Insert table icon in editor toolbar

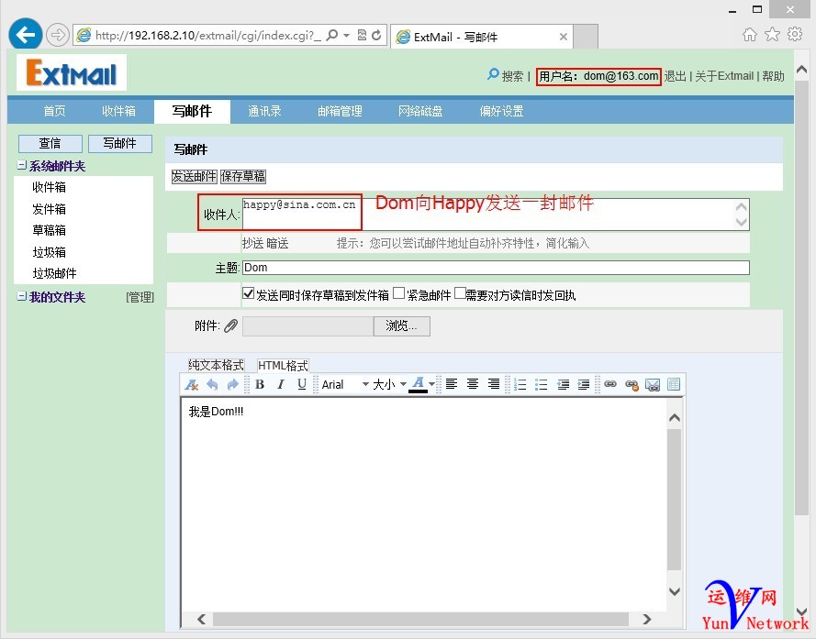point(674,384)
